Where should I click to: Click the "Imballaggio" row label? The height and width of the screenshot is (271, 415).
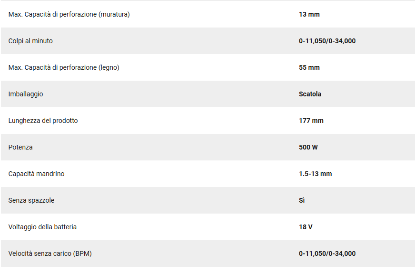[26, 94]
